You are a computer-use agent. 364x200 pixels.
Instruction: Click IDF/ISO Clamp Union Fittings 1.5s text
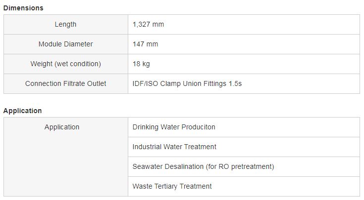[x=187, y=83]
